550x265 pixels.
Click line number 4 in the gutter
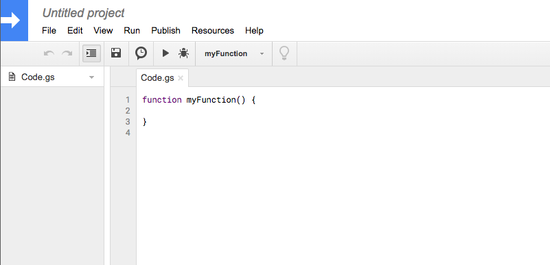[x=128, y=133]
